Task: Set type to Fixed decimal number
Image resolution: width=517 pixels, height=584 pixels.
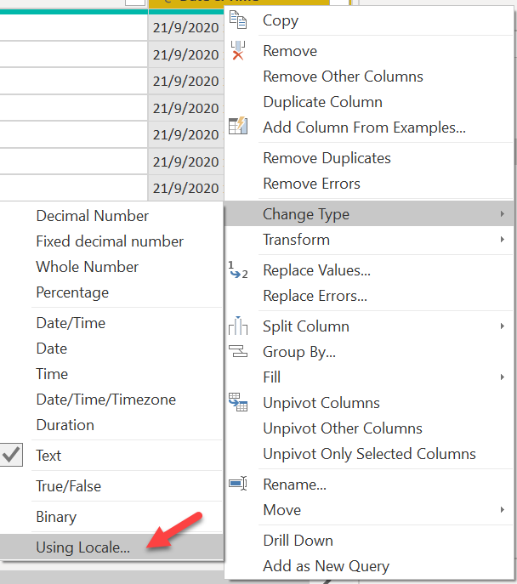Action: 110,241
